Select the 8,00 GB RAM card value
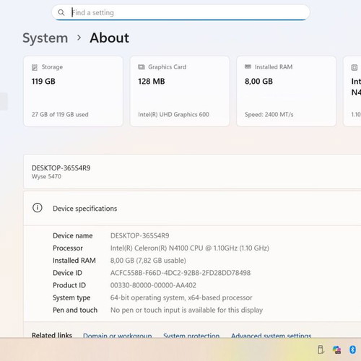The height and width of the screenshot is (361, 361). click(x=258, y=82)
